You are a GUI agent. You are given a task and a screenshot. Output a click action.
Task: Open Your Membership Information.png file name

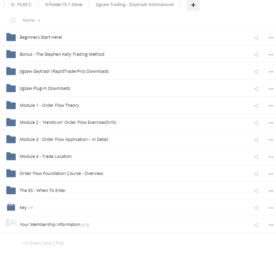click(x=54, y=225)
